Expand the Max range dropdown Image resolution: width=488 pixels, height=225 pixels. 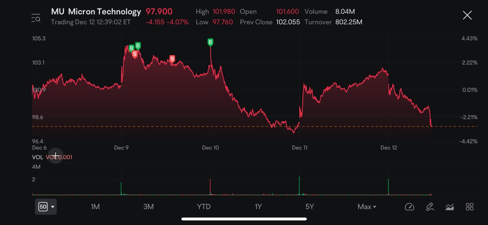coord(367,207)
